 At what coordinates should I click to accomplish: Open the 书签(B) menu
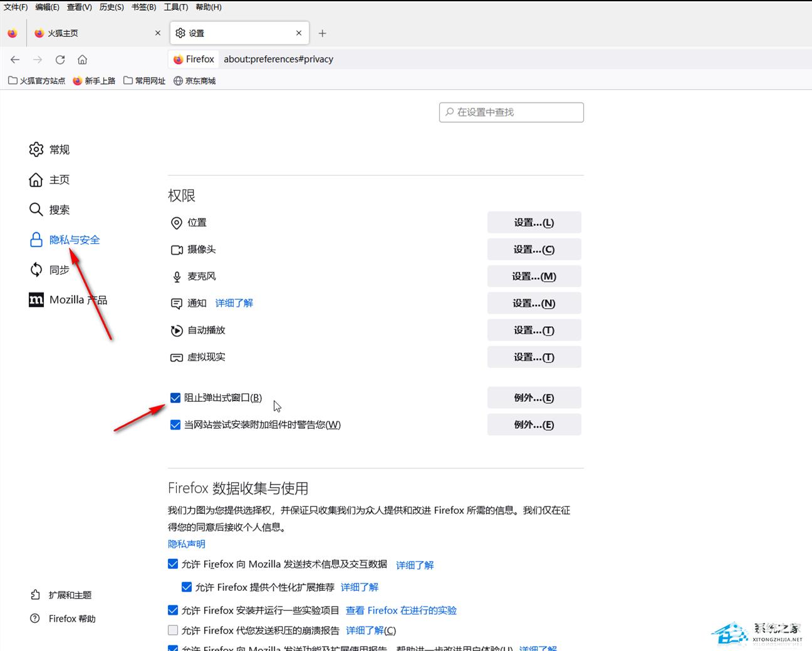coord(144,7)
